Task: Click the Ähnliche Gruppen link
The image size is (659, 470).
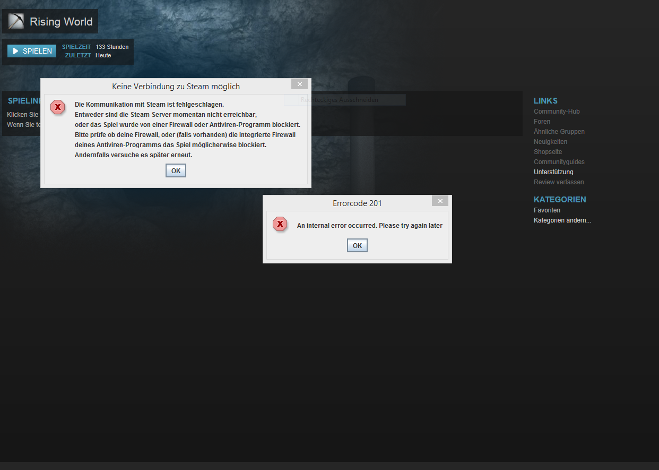Action: [559, 132]
